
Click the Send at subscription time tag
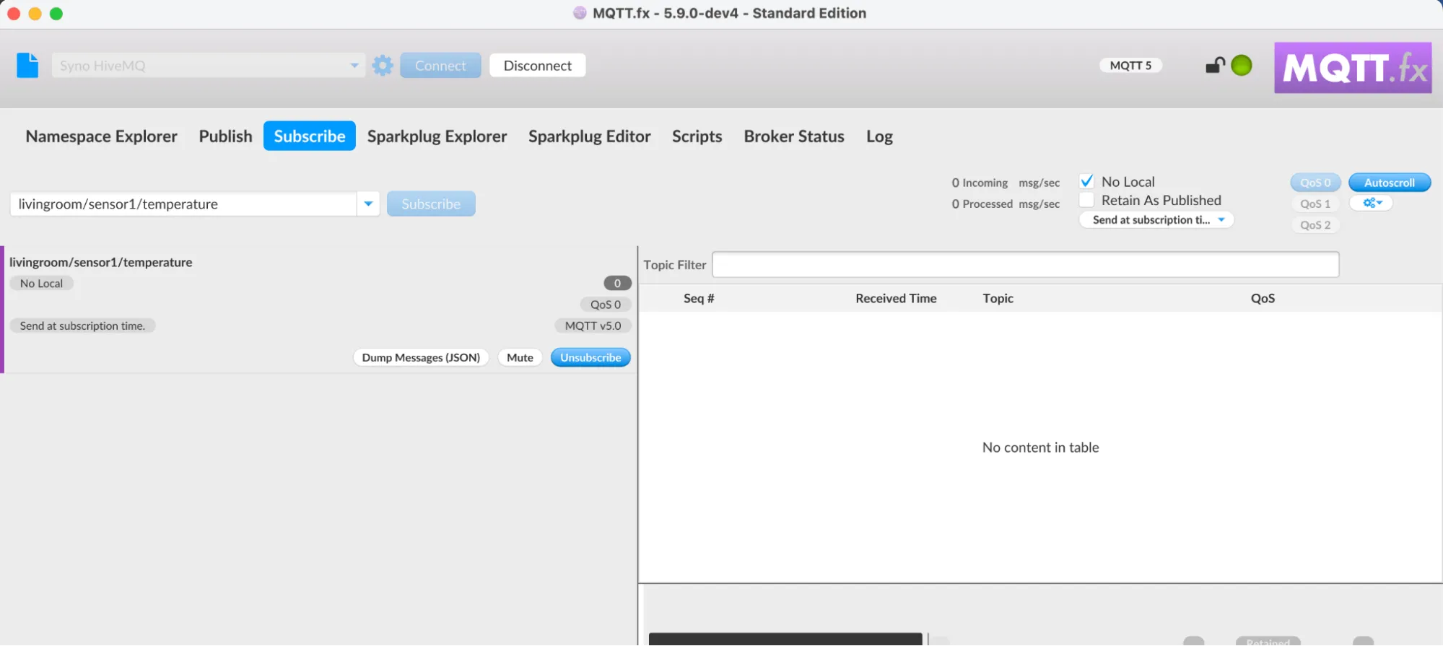82,326
